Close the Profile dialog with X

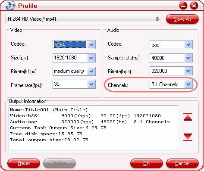(194, 6)
